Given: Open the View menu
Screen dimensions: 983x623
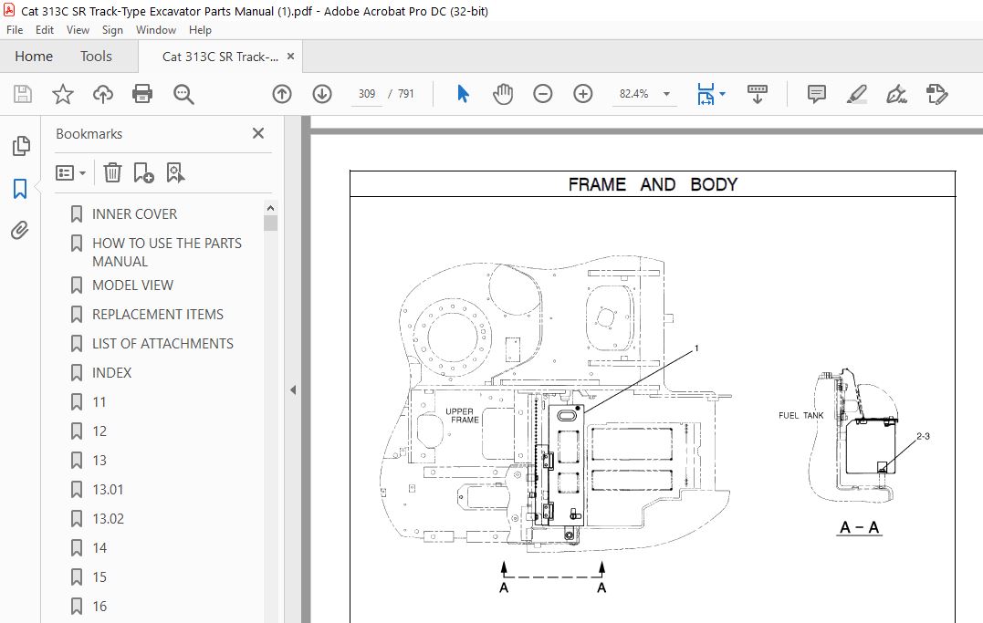Looking at the screenshot, I should pos(78,29).
